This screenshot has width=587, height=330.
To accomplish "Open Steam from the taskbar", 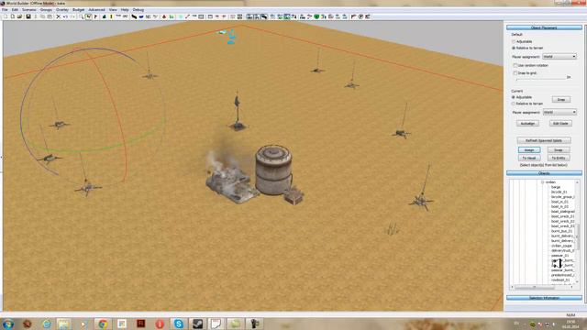I will pos(197,324).
